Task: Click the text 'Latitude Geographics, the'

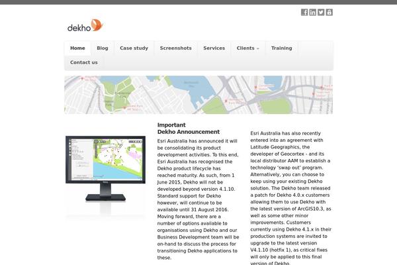Action: [280, 147]
